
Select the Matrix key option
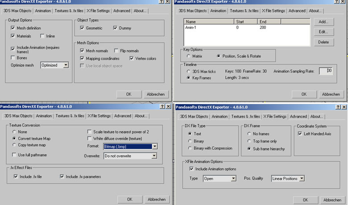pos(187,56)
